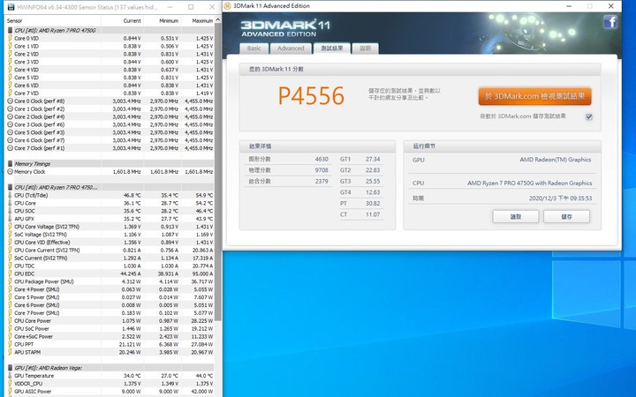636x397 pixels.
Task: Click the CPU Package Power (SMU) icon
Action: [x=10, y=281]
